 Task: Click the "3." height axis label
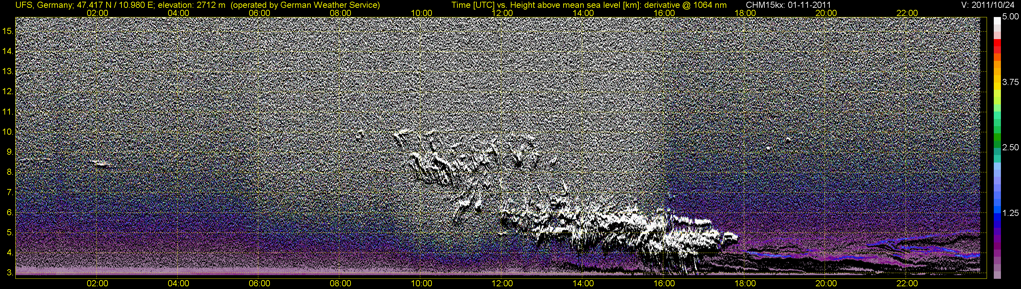[10, 273]
